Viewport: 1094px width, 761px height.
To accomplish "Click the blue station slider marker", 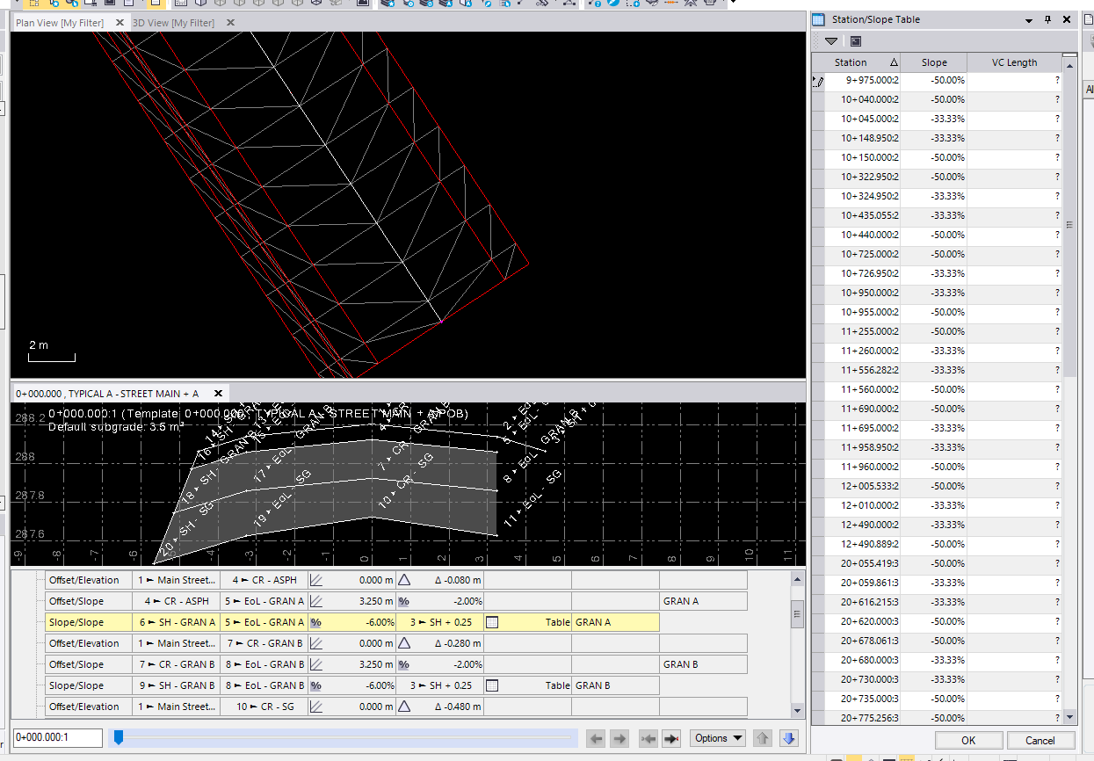I will coord(118,737).
